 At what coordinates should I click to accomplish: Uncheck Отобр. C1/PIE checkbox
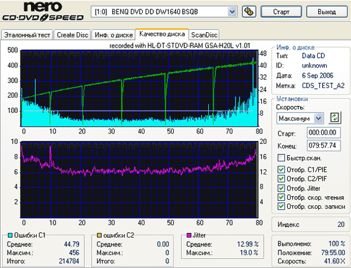281,170
